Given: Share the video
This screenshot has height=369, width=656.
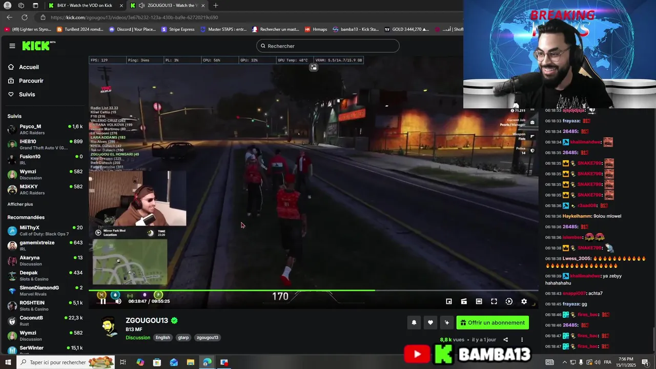Looking at the screenshot, I should (505, 339).
